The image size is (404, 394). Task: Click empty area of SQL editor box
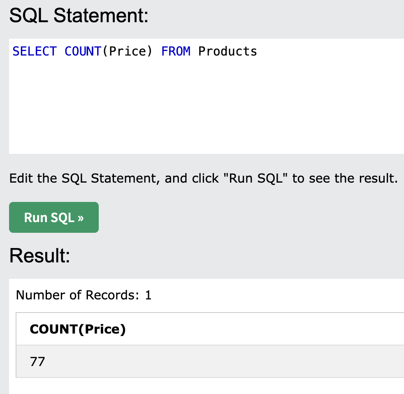(206, 108)
